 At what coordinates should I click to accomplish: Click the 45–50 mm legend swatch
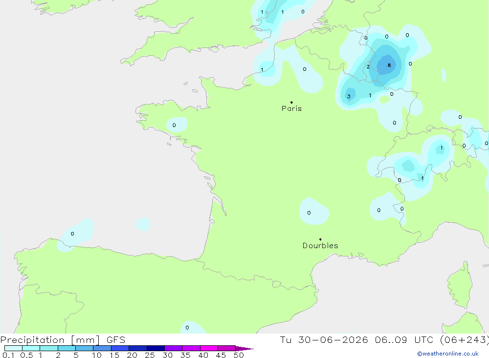point(227,348)
